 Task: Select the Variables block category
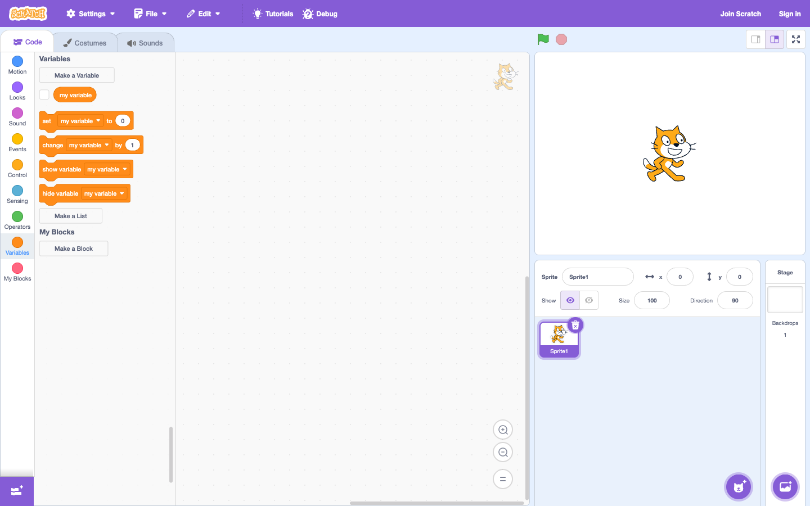click(17, 246)
